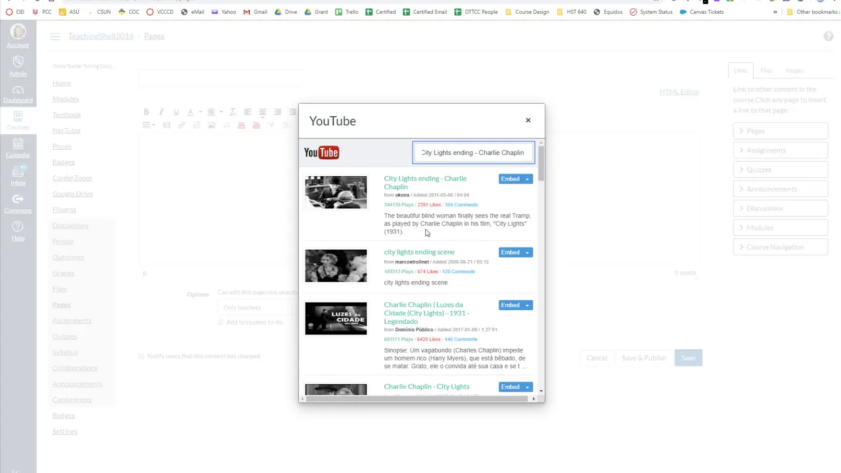The width and height of the screenshot is (841, 473).
Task: Open the Gmail bookmark
Action: click(255, 12)
